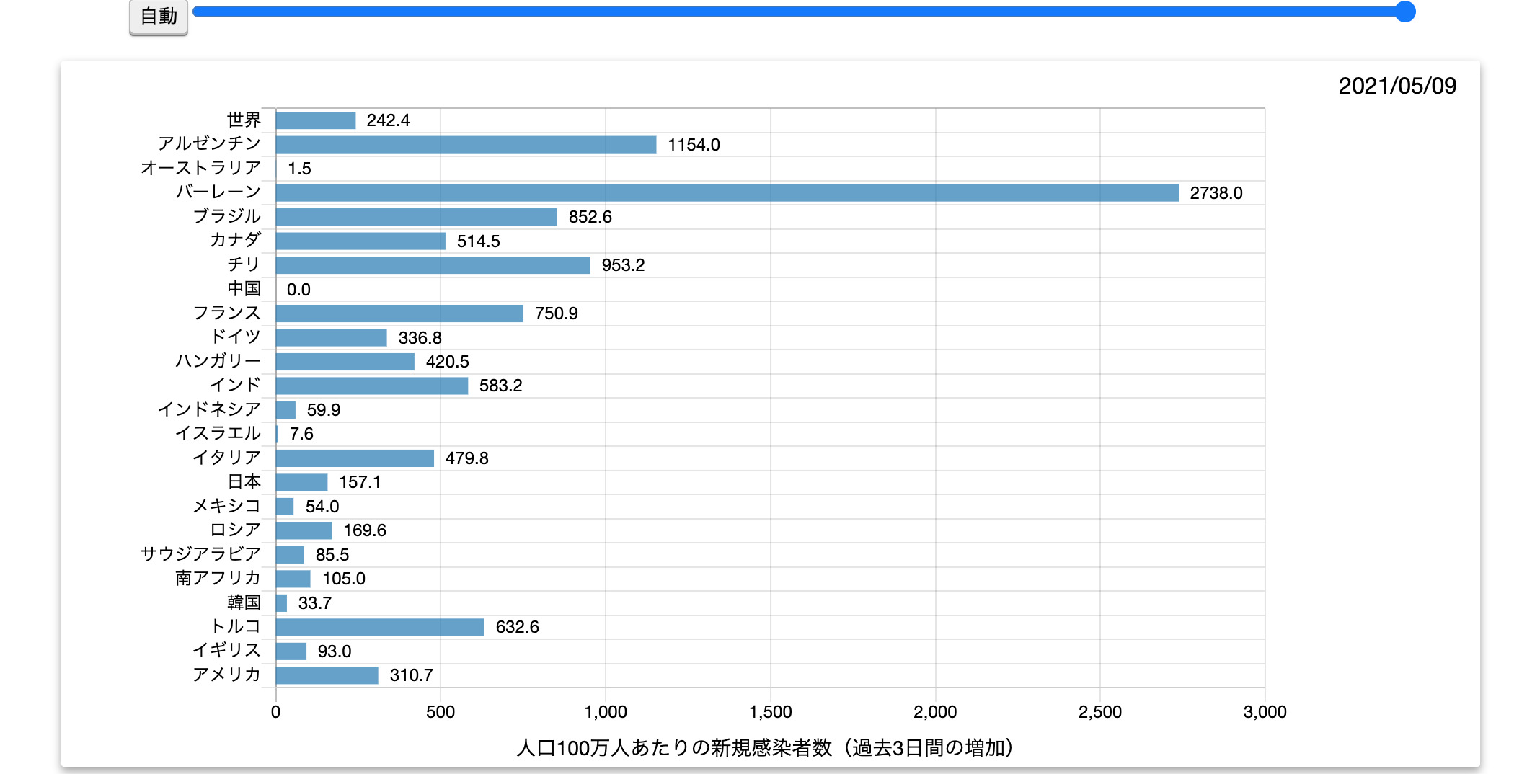This screenshot has height=774, width=1527.
Task: Click the 1,000 axis tick label
Action: coord(606,712)
